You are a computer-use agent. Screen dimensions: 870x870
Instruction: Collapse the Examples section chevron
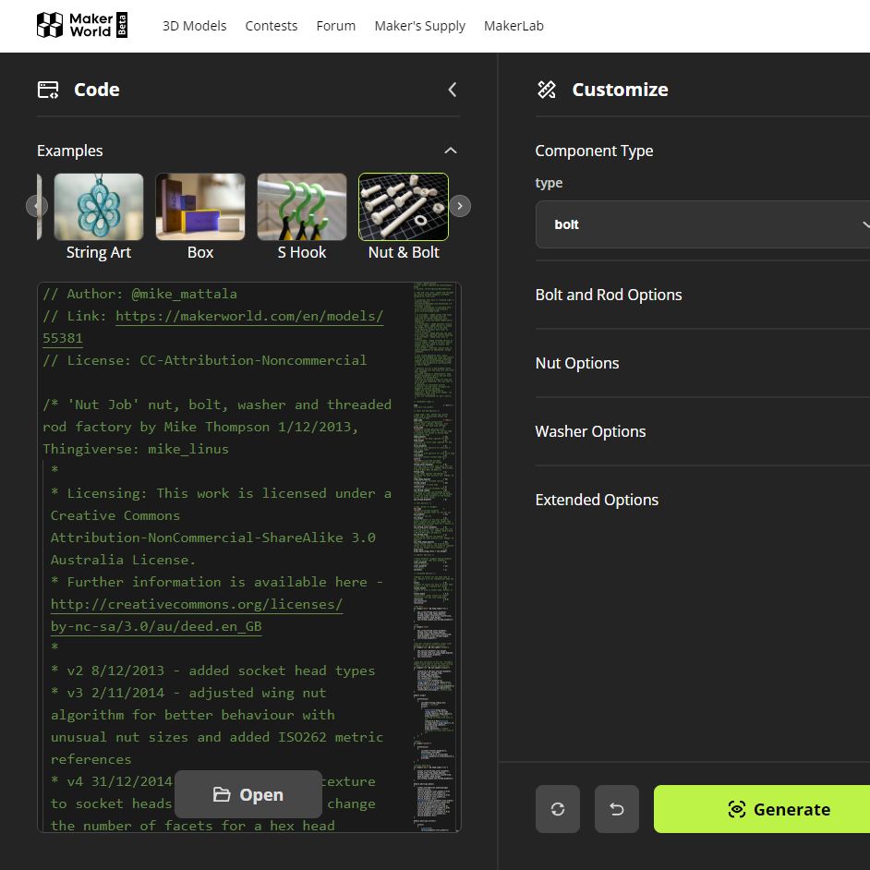451,151
